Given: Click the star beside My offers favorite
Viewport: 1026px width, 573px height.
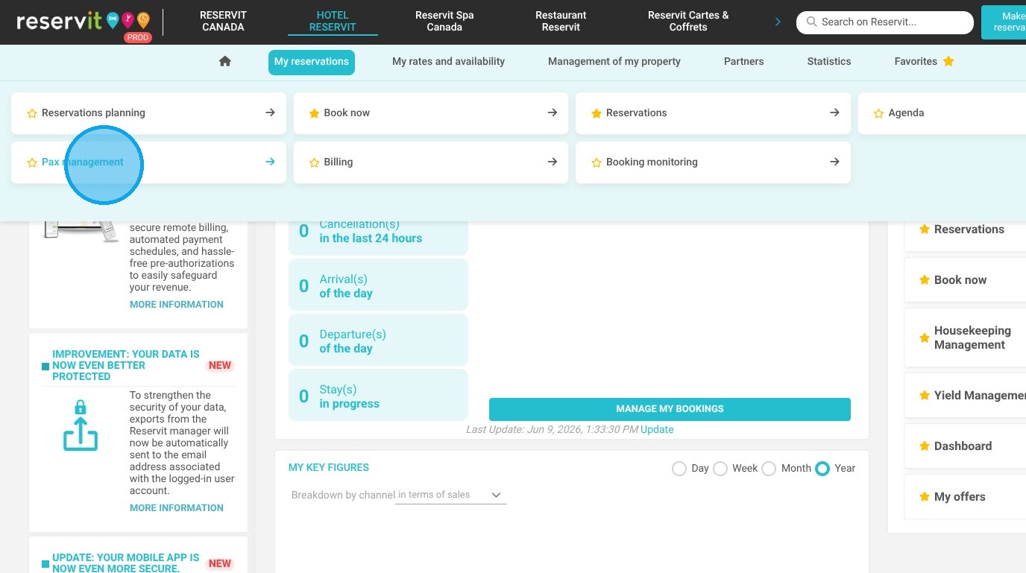Looking at the screenshot, I should 925,497.
